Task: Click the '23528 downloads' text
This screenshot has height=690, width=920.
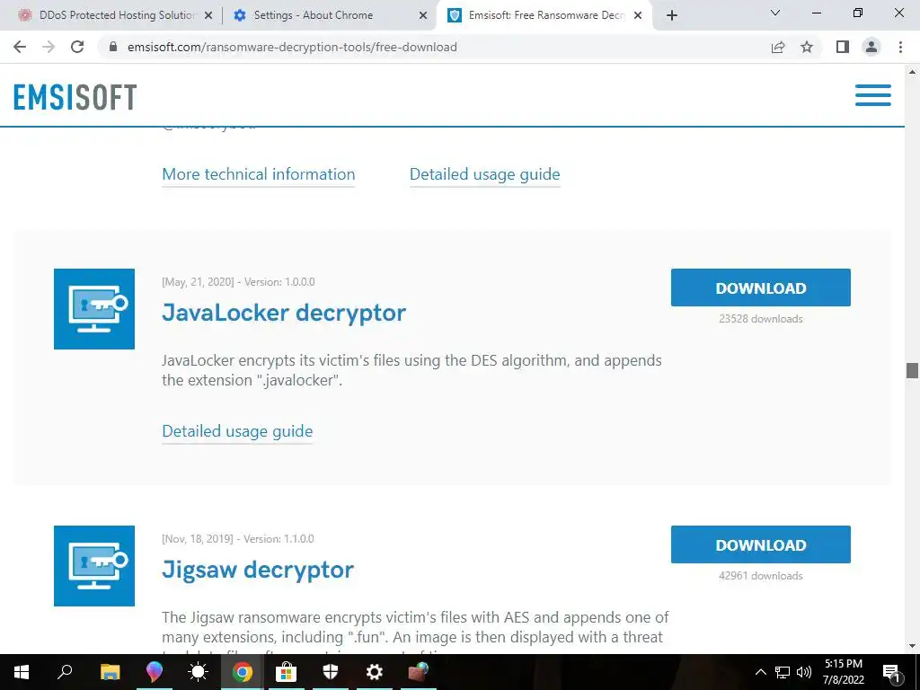Action: [x=760, y=319]
